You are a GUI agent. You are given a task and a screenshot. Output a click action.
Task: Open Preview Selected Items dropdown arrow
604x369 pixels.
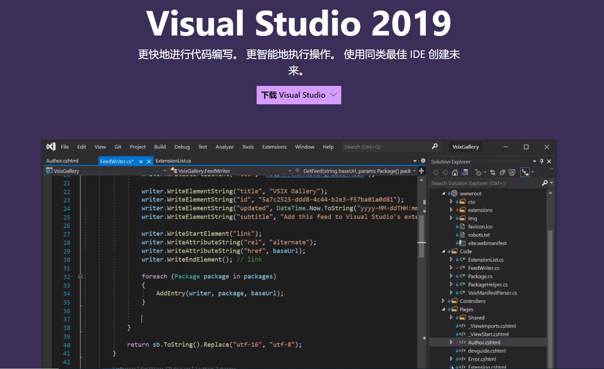[533, 172]
